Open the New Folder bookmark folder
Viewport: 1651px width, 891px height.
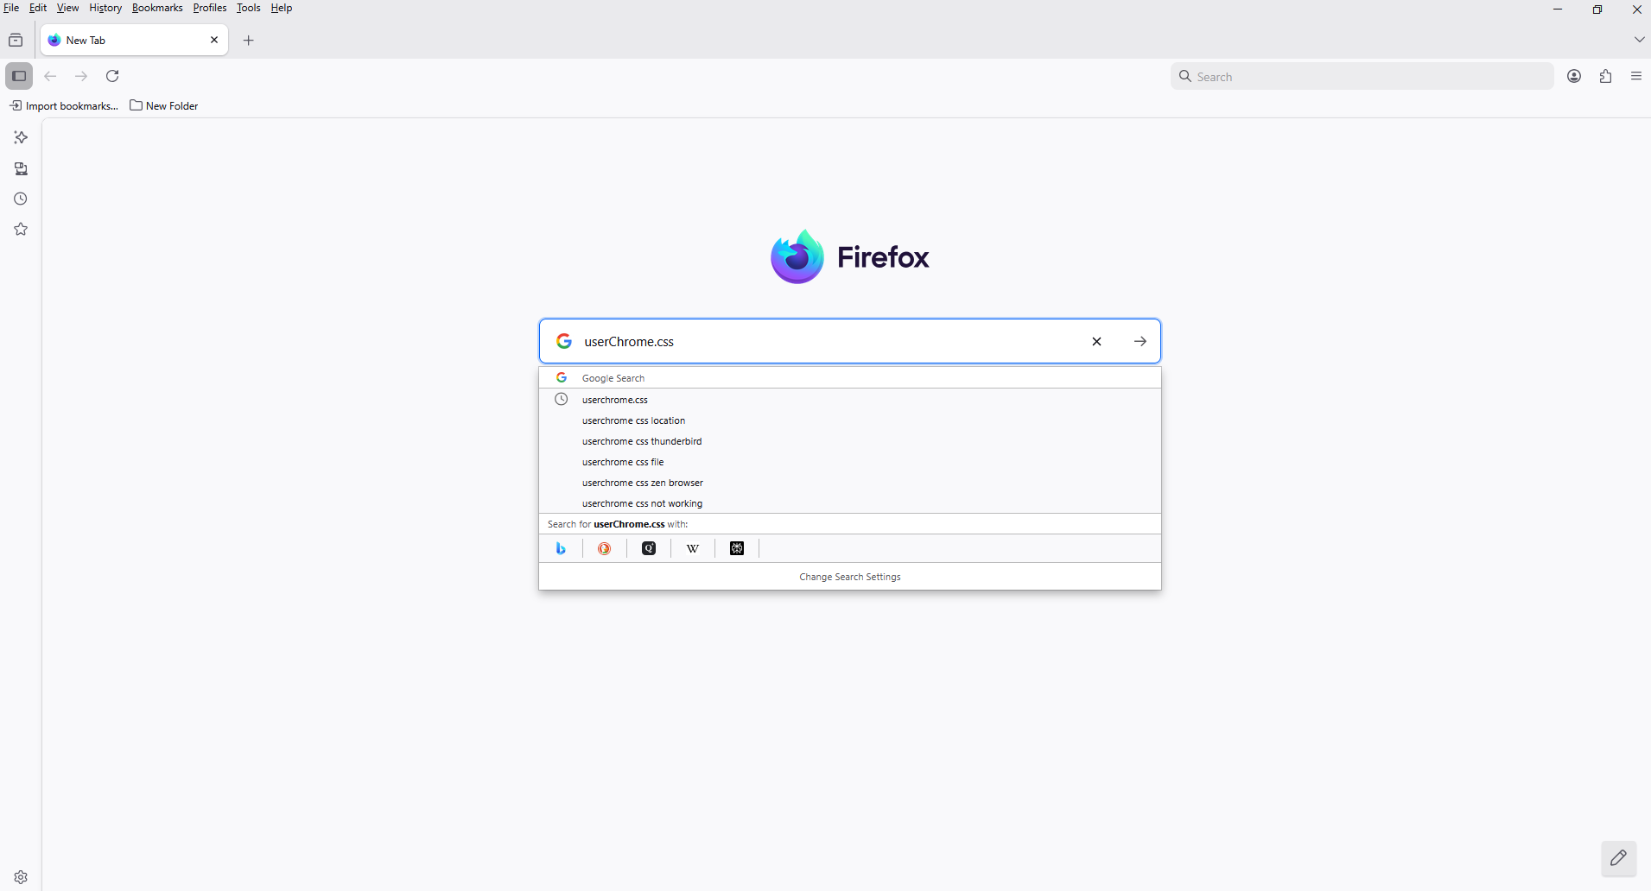(164, 105)
